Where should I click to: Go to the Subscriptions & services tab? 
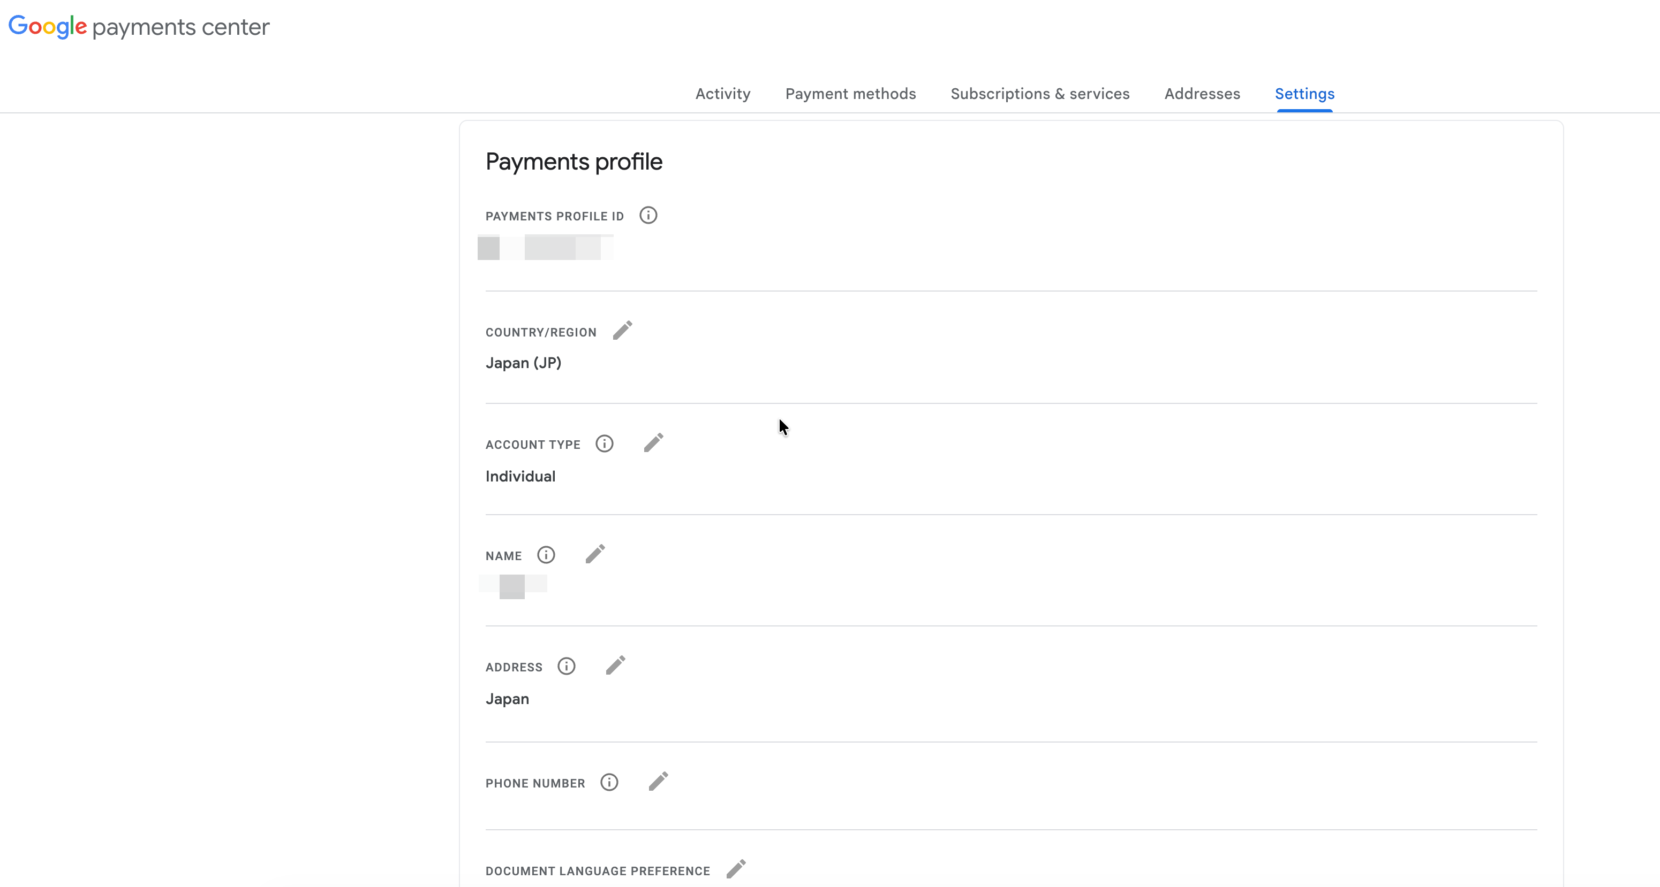pos(1039,94)
